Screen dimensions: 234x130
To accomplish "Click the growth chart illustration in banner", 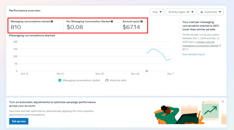I will tap(210, 111).
